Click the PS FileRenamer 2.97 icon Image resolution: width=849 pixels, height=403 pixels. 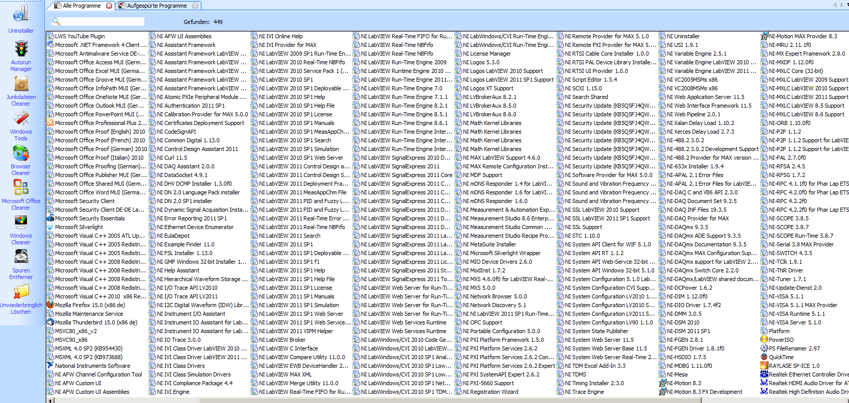[764, 348]
